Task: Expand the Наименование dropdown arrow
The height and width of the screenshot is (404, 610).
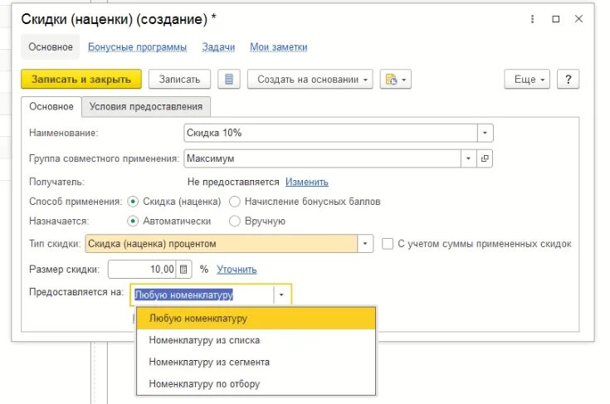Action: [486, 133]
